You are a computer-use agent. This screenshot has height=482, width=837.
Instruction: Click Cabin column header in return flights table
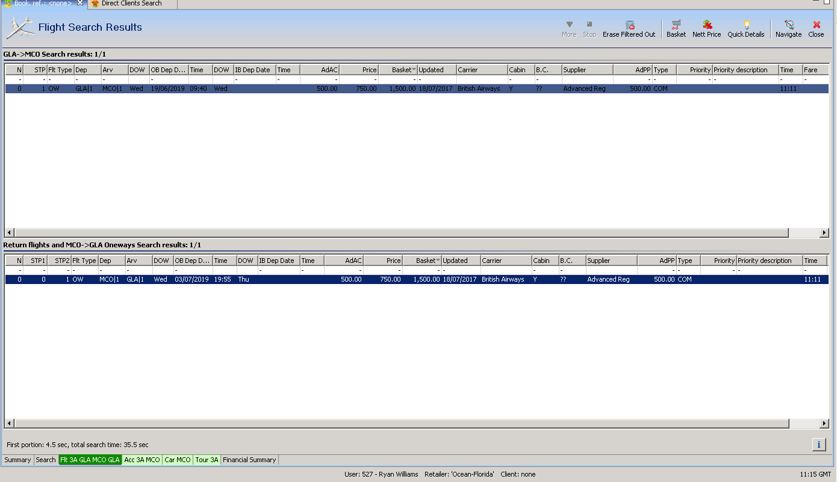(x=545, y=261)
